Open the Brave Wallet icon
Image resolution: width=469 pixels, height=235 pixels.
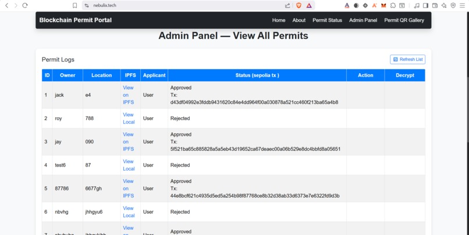tap(435, 5)
